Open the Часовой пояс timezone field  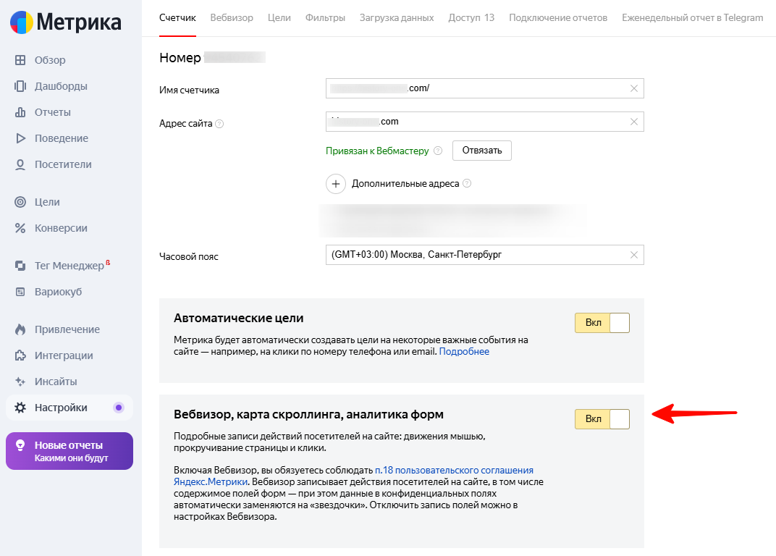click(x=478, y=255)
